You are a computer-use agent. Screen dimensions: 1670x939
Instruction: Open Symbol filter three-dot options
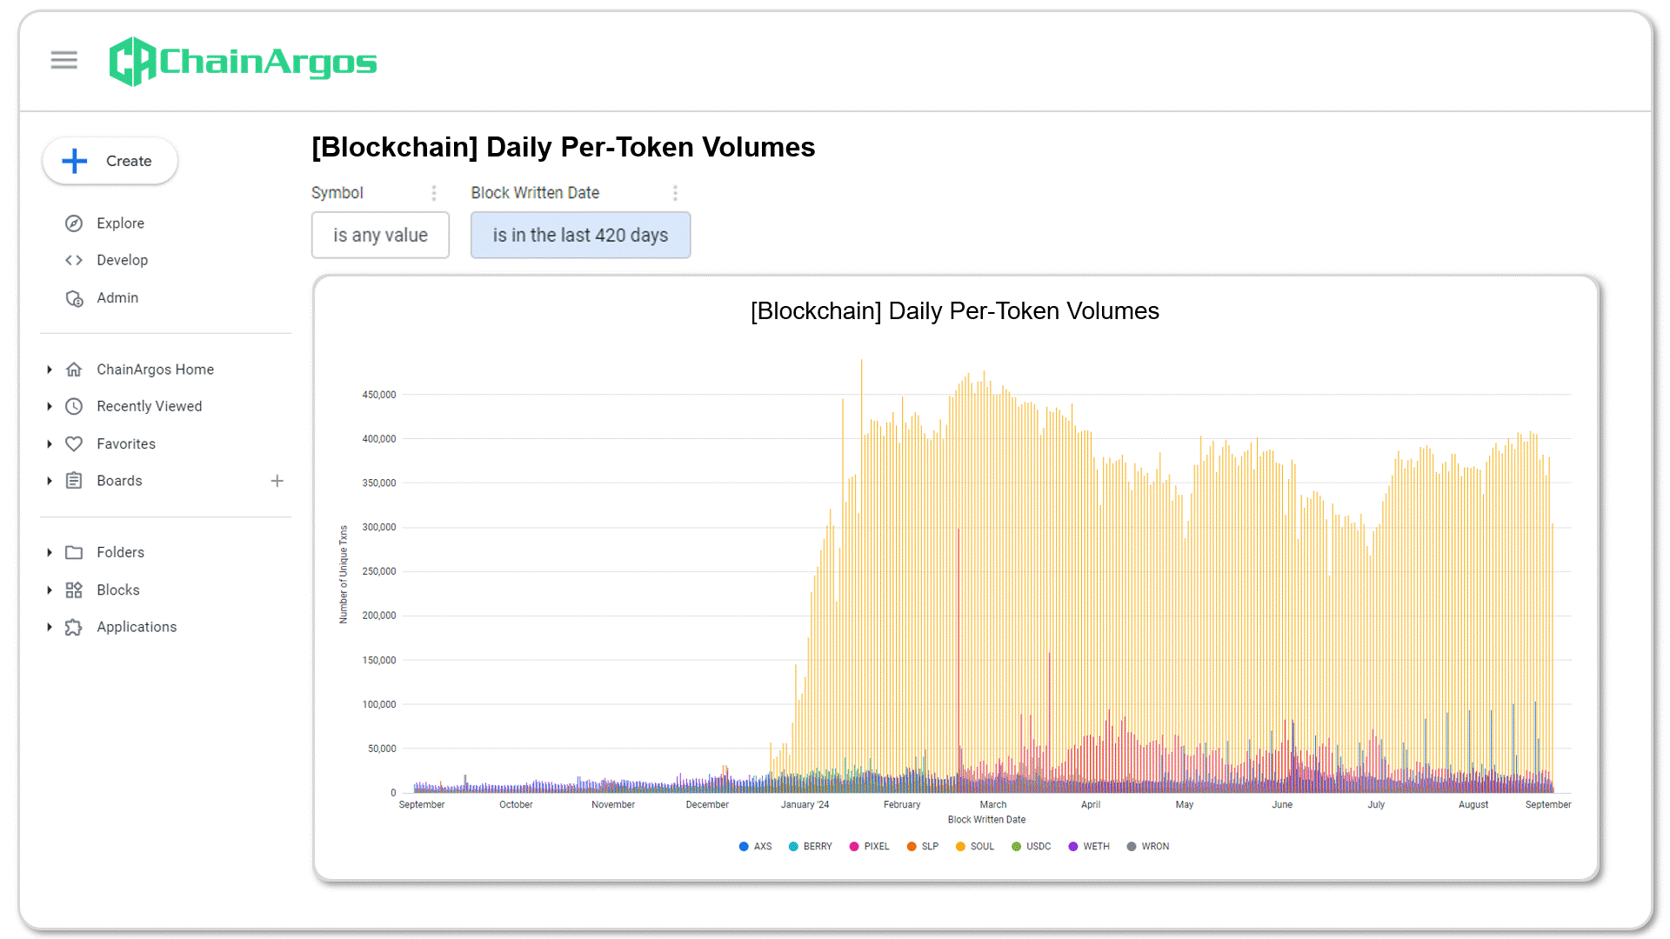click(434, 193)
